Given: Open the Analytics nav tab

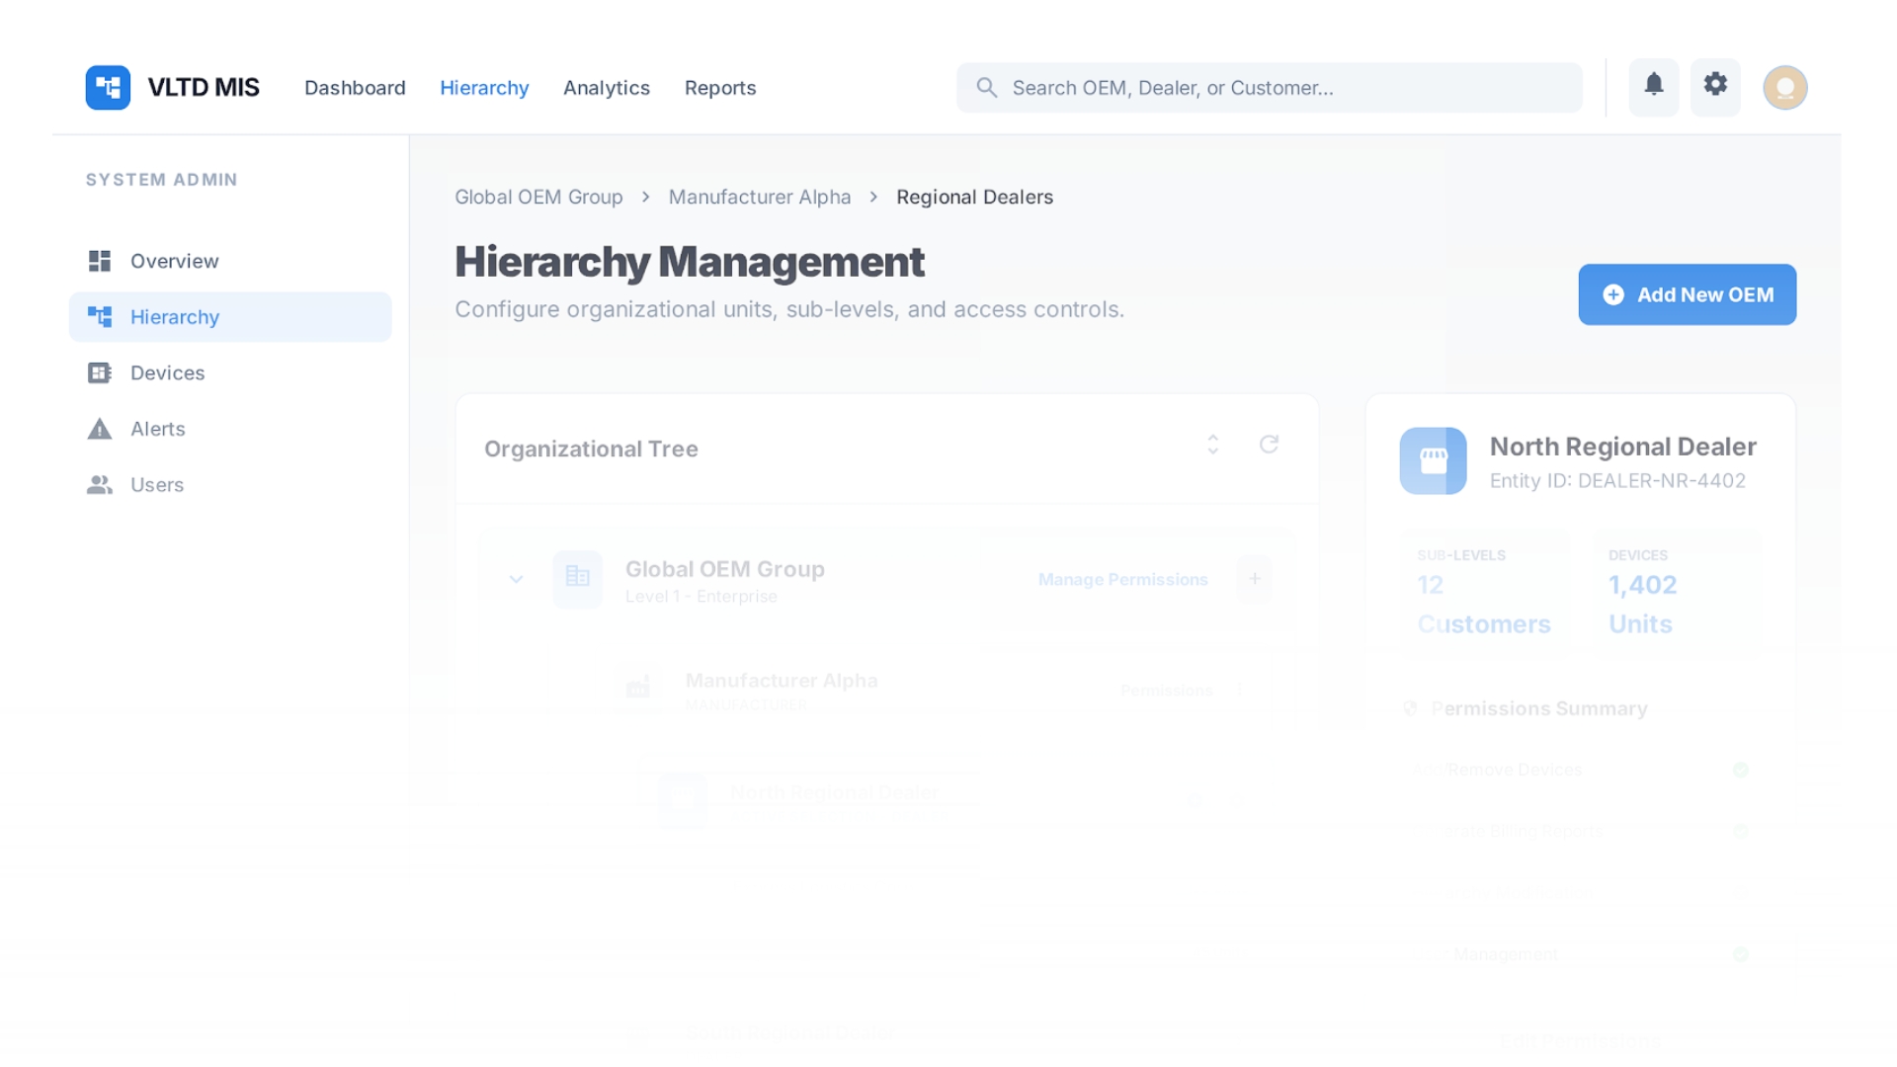Looking at the screenshot, I should point(607,88).
